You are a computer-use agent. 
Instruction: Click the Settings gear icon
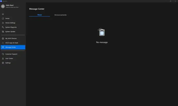click(3, 63)
